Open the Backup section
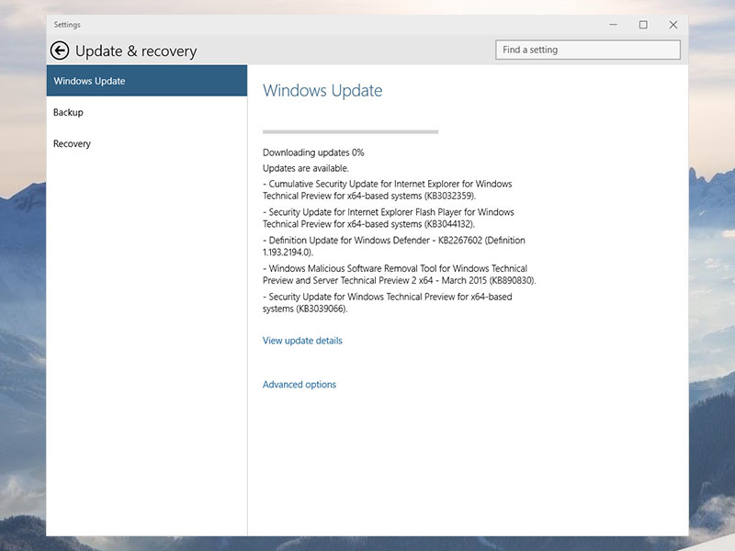Screen dimensions: 735x551 147,112
